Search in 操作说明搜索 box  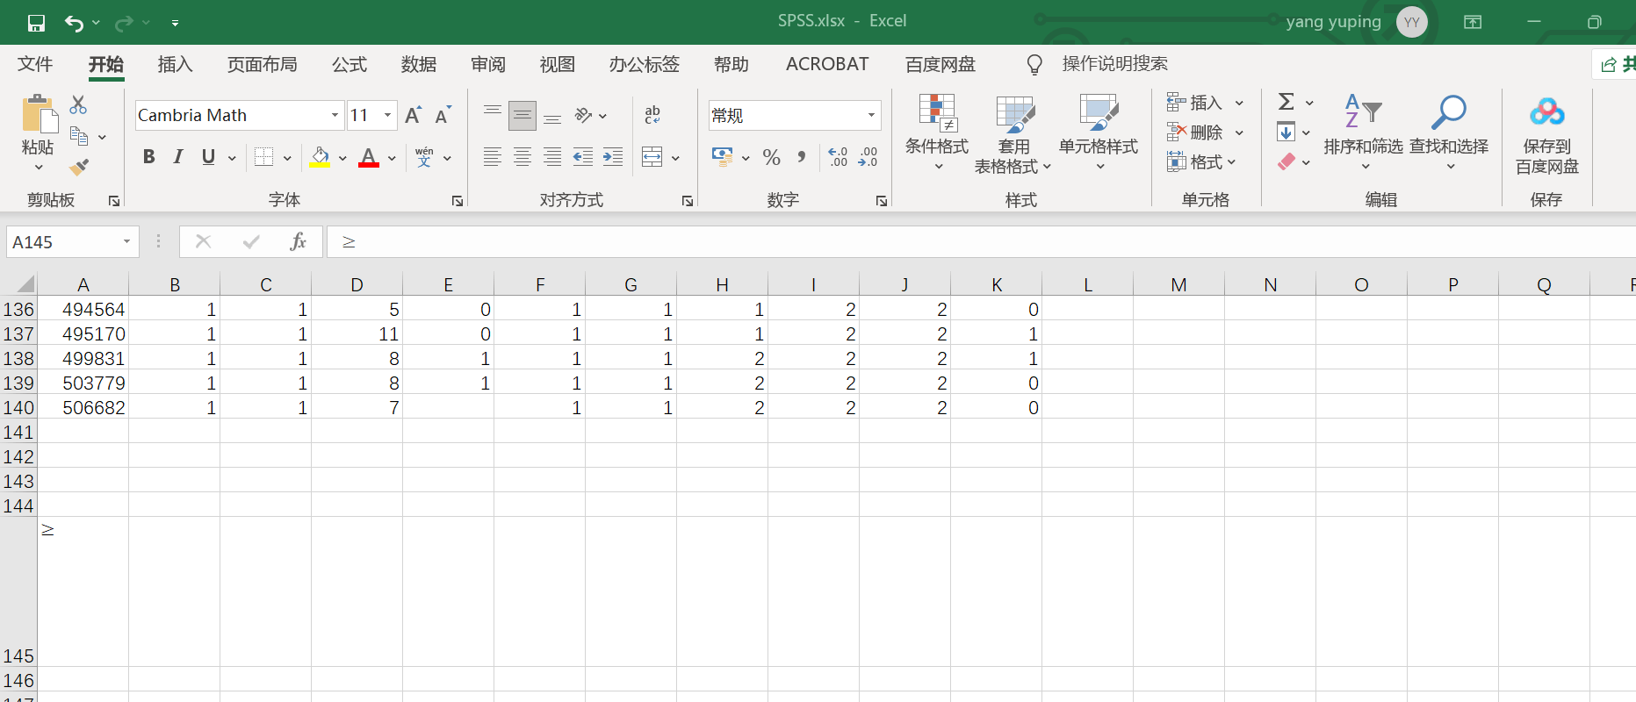1114,64
